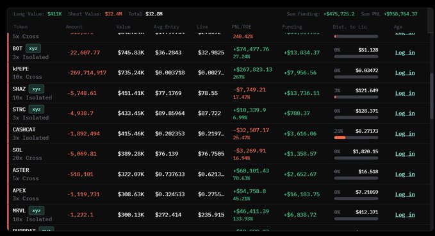Viewport: 435px width, 236px height.
Task: Click the xyz badge next to STRC
Action: [x=37, y=110]
